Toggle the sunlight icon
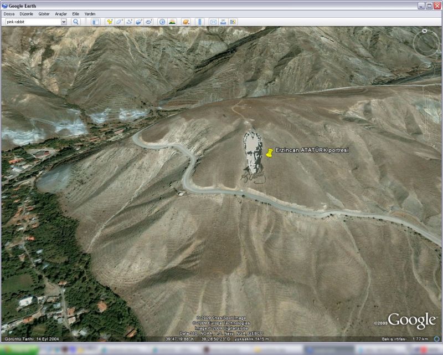 [x=172, y=22]
